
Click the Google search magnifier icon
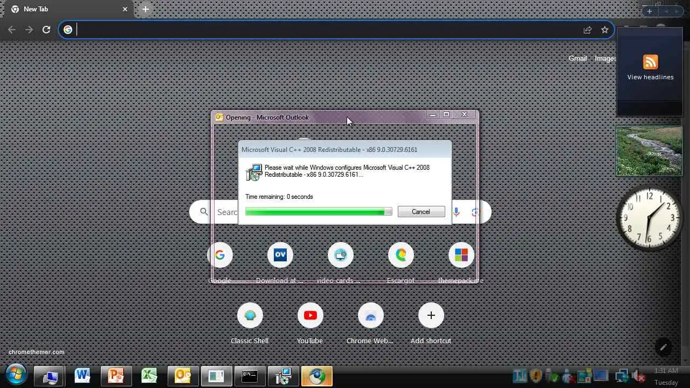tap(204, 212)
